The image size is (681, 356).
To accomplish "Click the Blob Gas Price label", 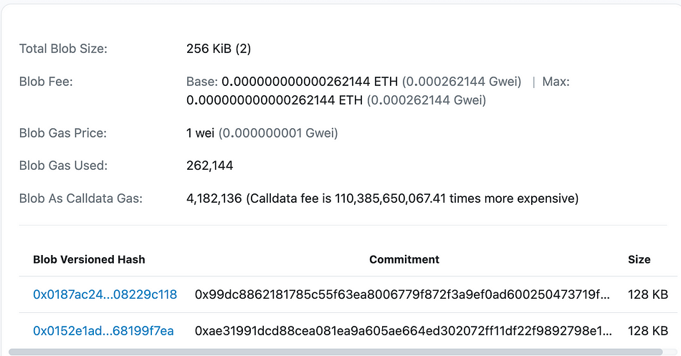I will pyautogui.click(x=63, y=133).
